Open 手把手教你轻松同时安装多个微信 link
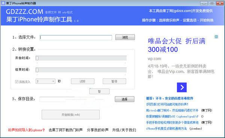Screen dimensions: 225x138 click(172, 122)
